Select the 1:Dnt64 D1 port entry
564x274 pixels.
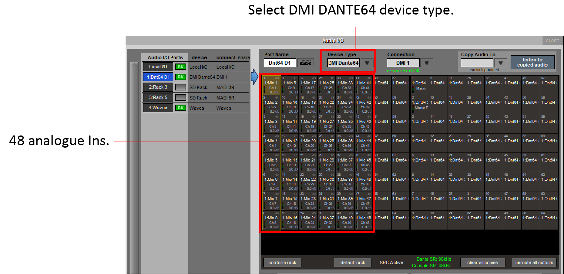158,77
